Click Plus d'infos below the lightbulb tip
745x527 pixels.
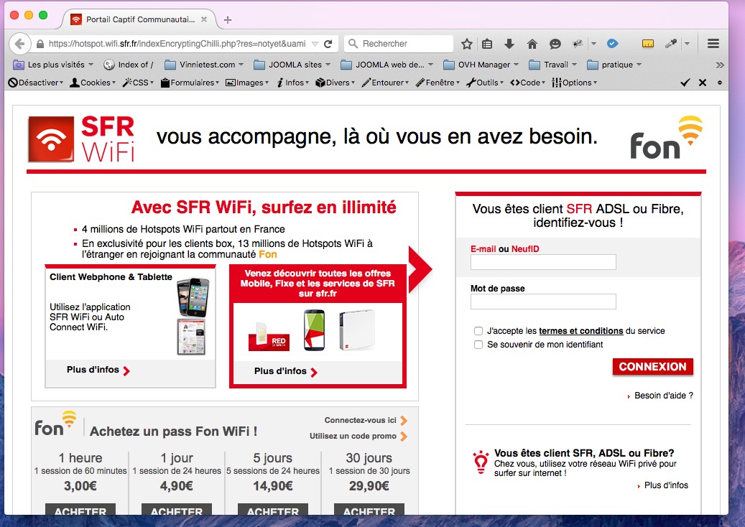point(666,485)
